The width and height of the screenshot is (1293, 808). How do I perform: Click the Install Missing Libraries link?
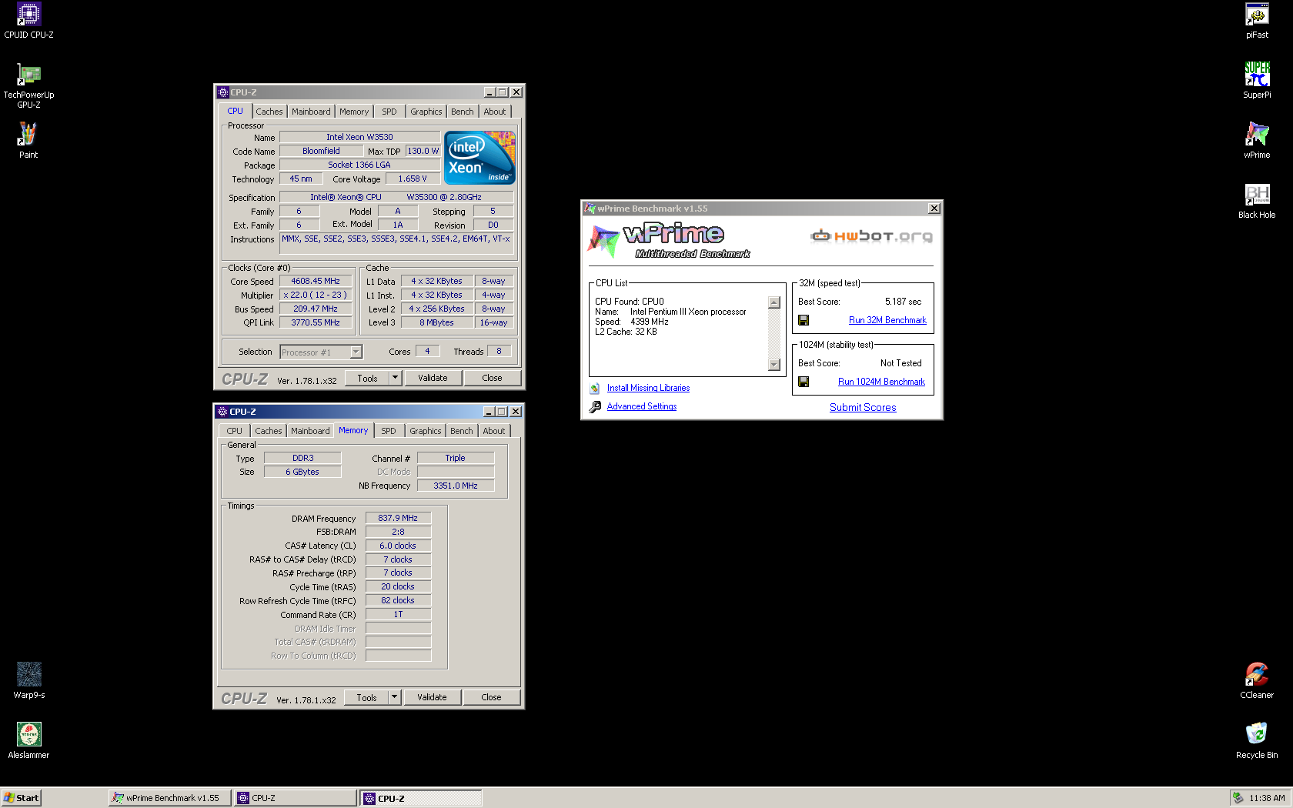(x=648, y=389)
